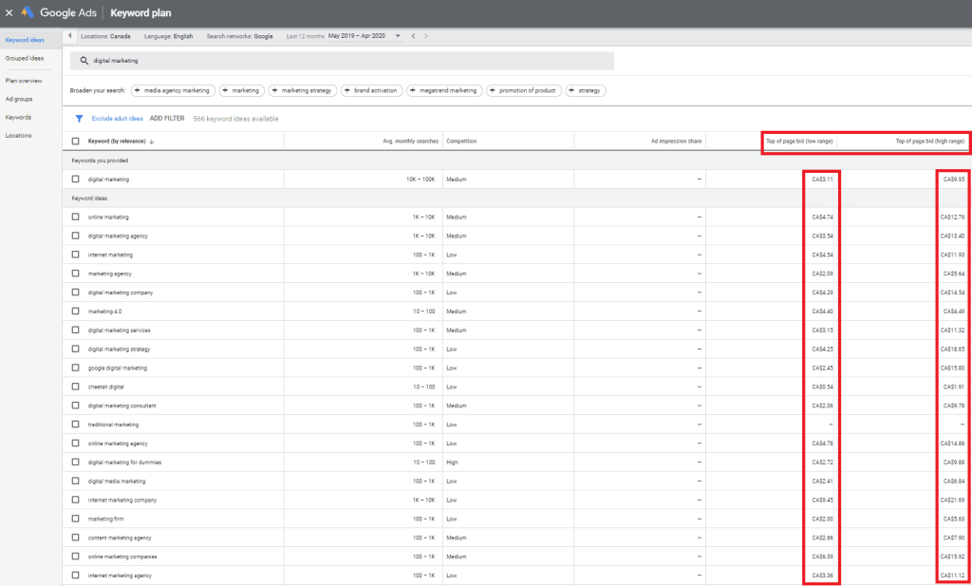
Task: Go to previous date period arrow
Action: (413, 36)
